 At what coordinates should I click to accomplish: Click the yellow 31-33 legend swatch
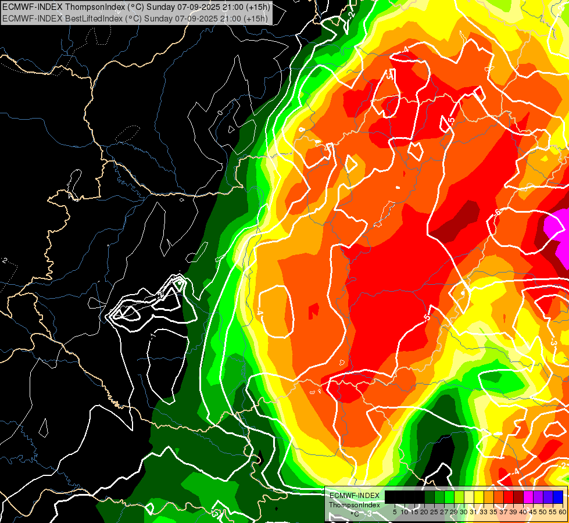tap(479, 497)
